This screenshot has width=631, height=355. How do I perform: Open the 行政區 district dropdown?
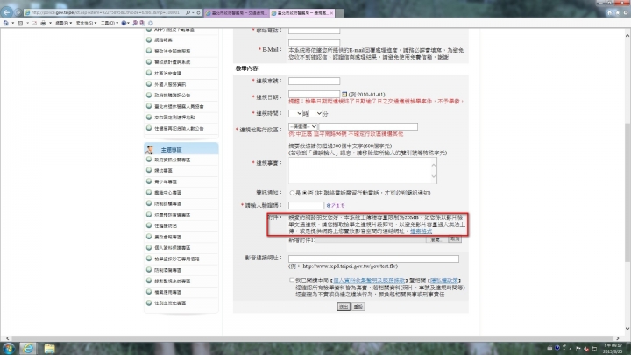[302, 126]
